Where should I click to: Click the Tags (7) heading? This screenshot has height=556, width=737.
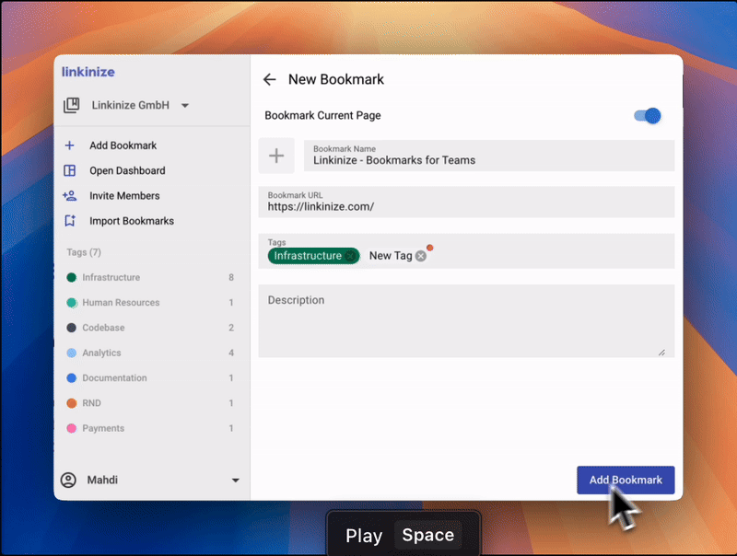[84, 252]
